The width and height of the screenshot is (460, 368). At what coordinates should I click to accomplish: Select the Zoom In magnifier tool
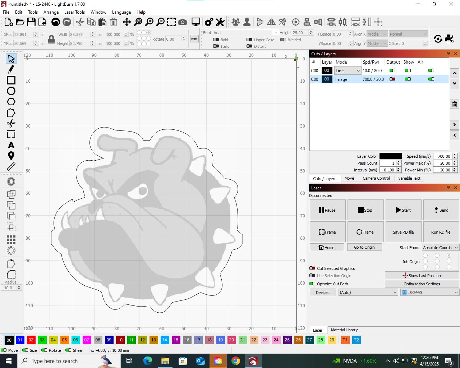coord(149,22)
